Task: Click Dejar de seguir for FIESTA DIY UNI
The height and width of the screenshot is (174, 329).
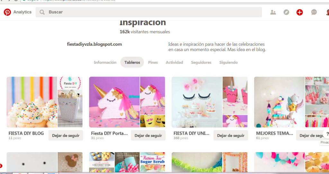Action: coord(231,135)
